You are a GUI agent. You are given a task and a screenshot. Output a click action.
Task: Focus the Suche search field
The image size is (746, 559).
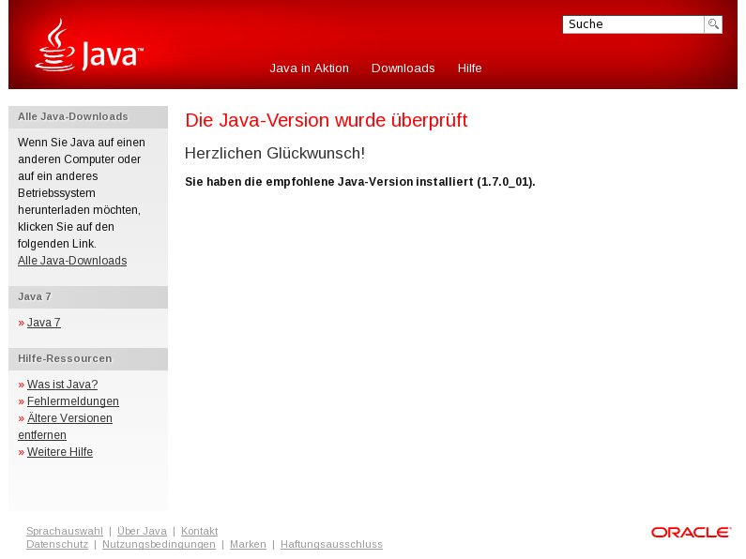coord(632,24)
